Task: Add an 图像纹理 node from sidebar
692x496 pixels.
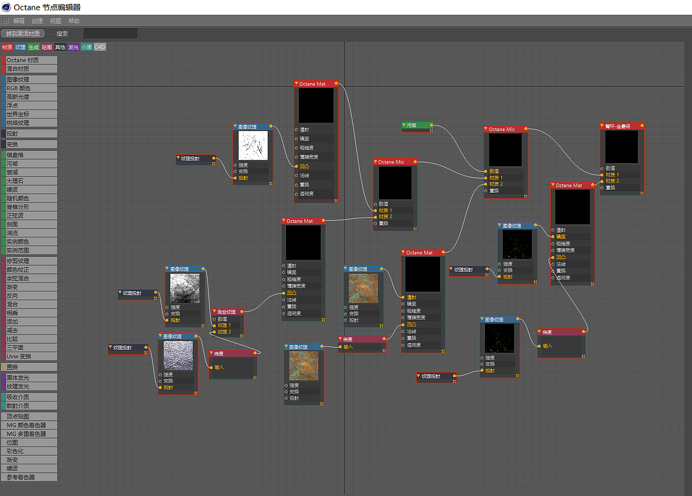Action: pos(29,79)
